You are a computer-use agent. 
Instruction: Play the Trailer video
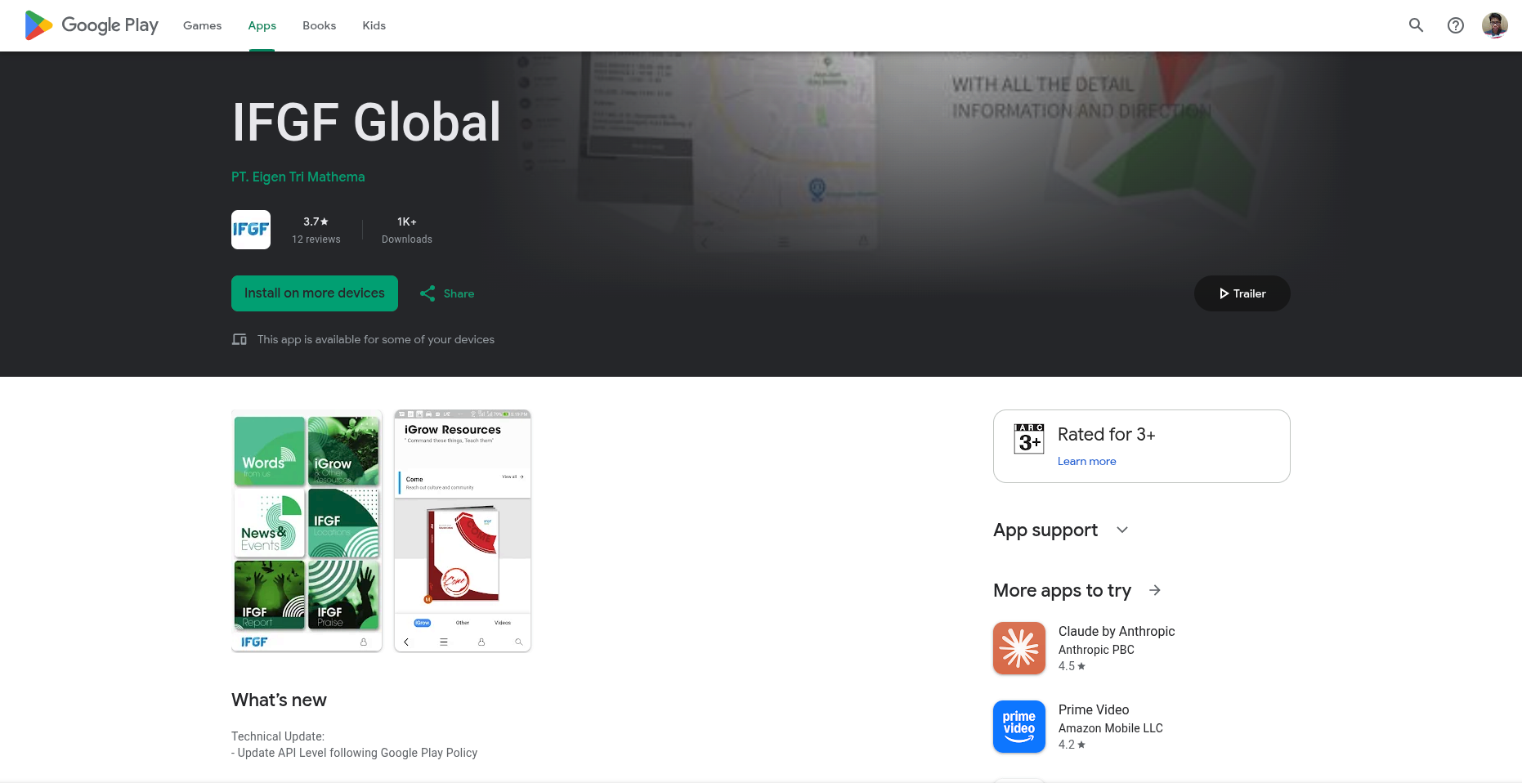click(1242, 293)
